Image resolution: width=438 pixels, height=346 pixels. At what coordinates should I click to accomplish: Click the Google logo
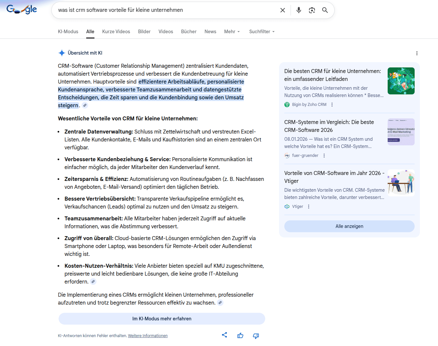[x=21, y=9]
